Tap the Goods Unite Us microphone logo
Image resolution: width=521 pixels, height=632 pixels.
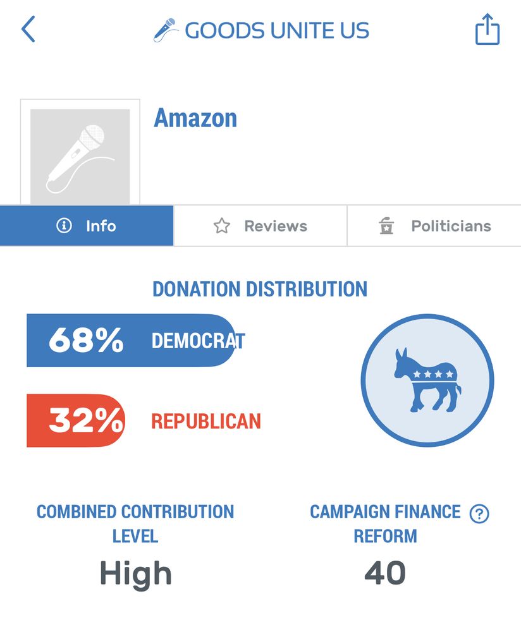pos(165,30)
